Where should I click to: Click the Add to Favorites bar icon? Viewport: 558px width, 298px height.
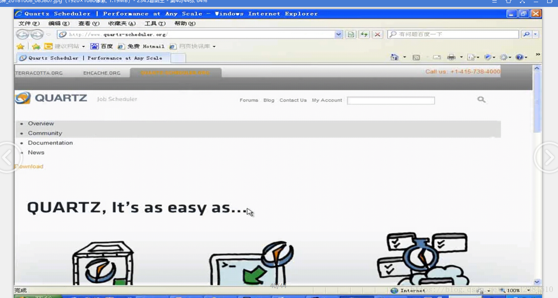pos(36,47)
